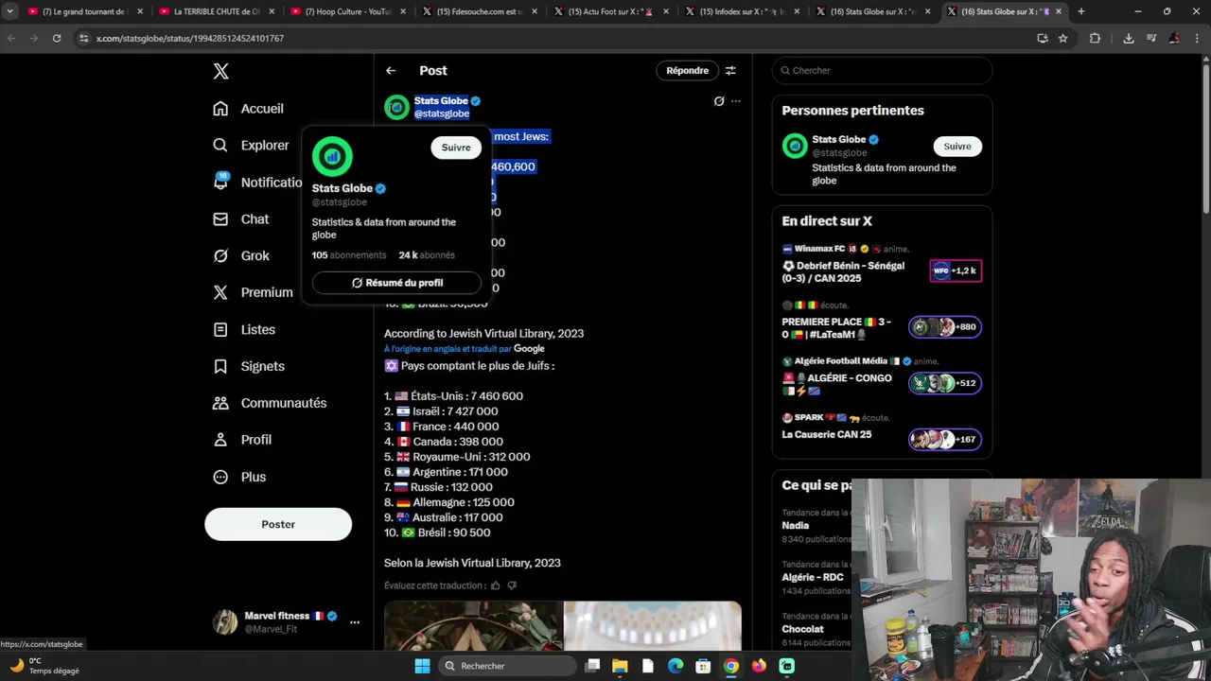Open the post's more options menu
The image size is (1211, 681).
click(736, 101)
